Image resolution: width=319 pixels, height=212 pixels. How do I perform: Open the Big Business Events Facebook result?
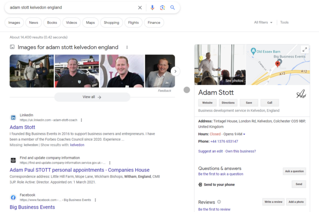pyautogui.click(x=32, y=207)
